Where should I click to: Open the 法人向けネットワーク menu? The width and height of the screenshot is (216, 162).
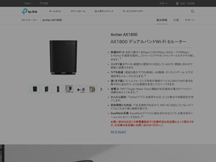click(104, 11)
